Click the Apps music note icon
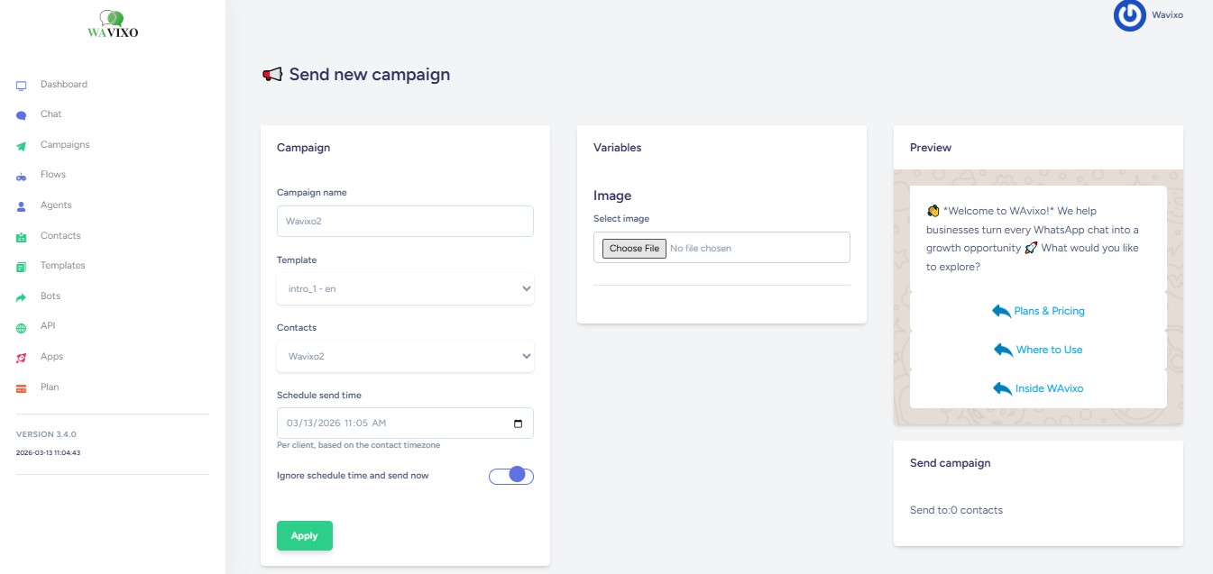 point(22,358)
